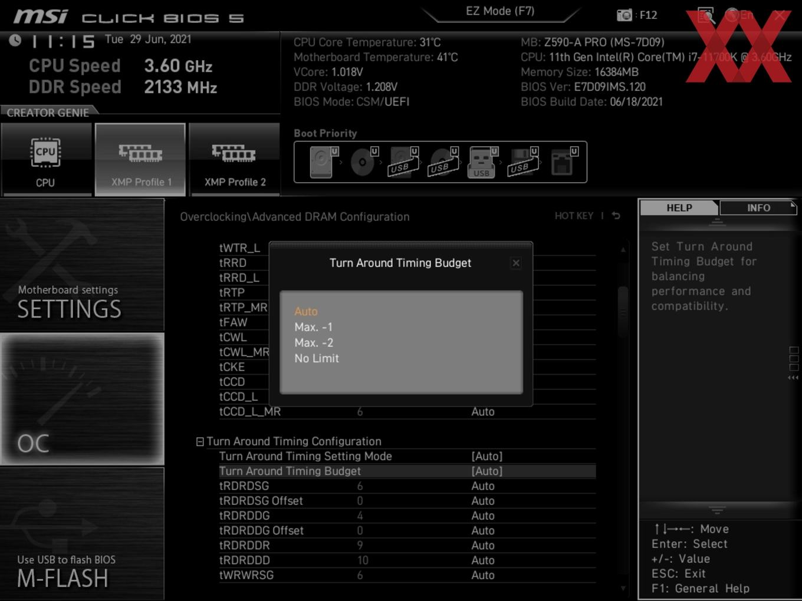Switch to the INFO tab

pyautogui.click(x=758, y=207)
